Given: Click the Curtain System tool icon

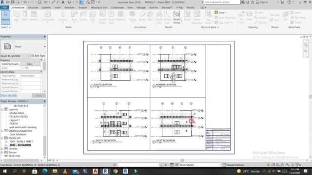Looking at the screenshot, I should pos(102,14).
